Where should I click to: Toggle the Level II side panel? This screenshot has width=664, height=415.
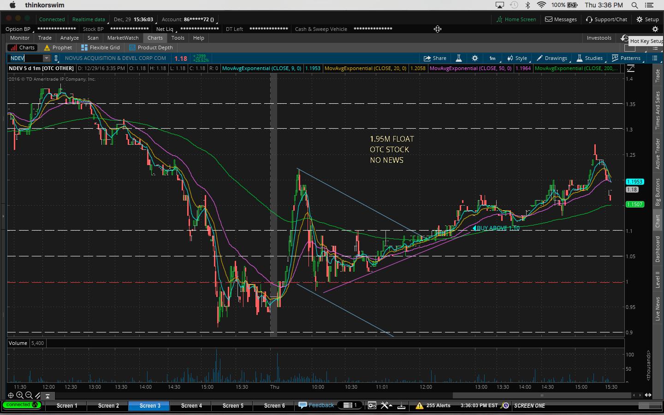[658, 279]
